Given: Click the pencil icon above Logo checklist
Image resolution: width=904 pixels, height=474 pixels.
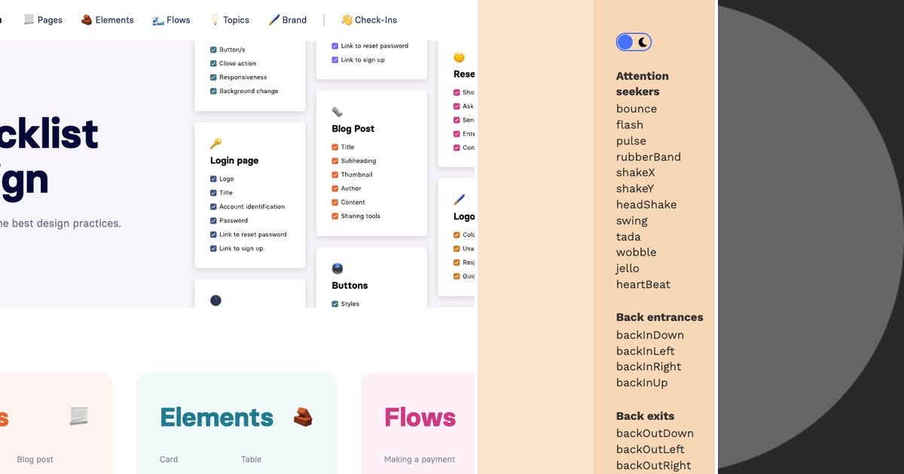Looking at the screenshot, I should pos(458,198).
